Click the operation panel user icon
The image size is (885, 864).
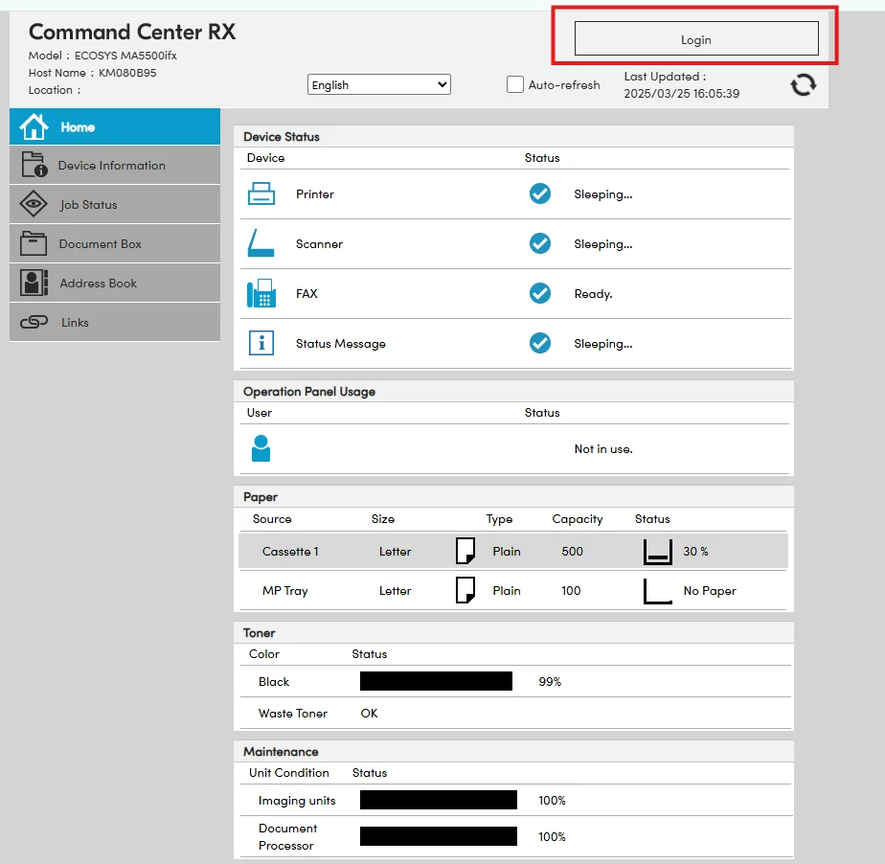coord(261,448)
